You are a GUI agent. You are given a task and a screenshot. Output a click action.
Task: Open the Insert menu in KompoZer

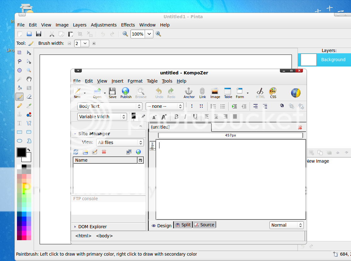coord(117,81)
